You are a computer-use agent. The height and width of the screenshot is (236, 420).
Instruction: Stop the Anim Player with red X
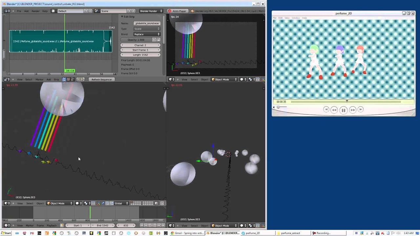click(x=169, y=11)
